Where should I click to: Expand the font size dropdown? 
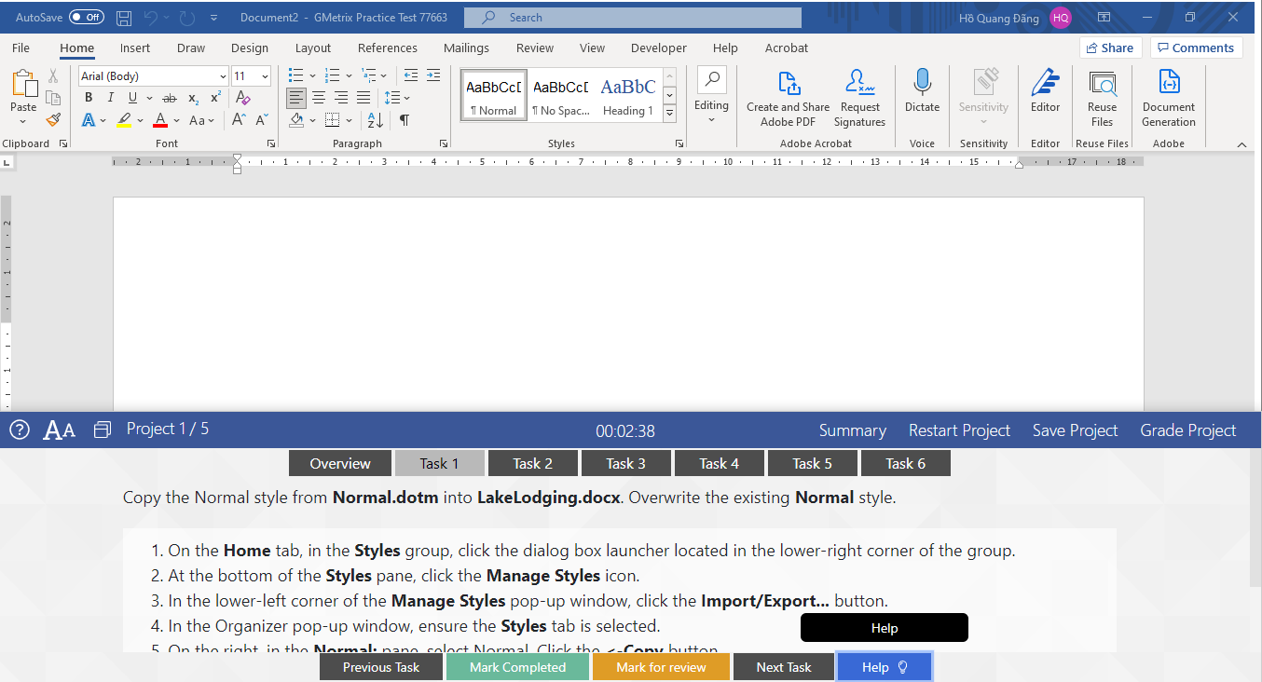[266, 76]
